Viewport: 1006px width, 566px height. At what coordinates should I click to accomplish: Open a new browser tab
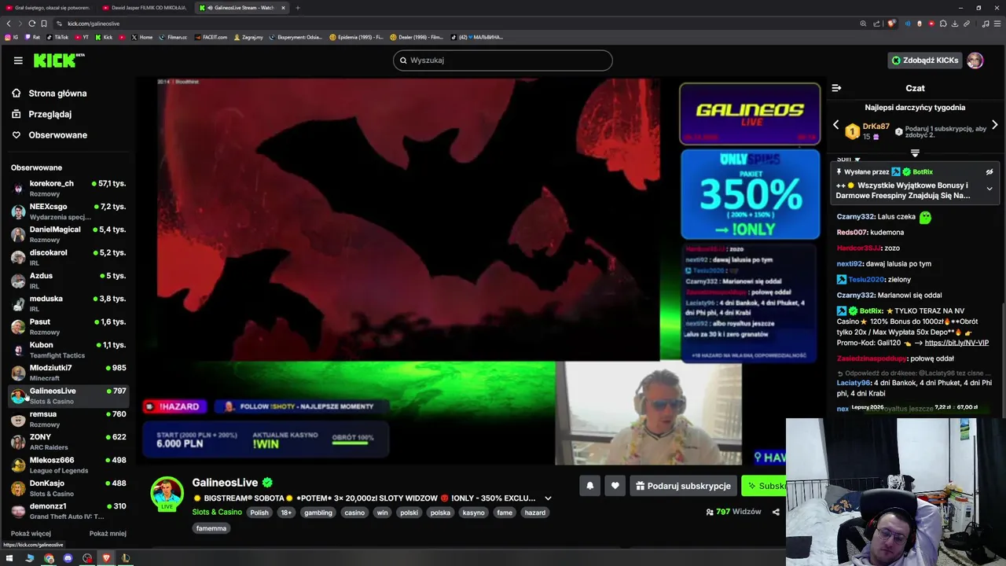298,8
